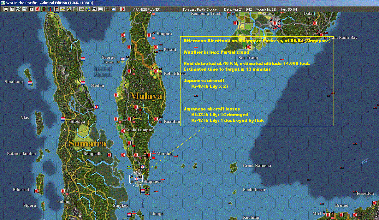The image size is (379, 220).
Task: Click the OP toolbar button
Action: pos(100,9)
